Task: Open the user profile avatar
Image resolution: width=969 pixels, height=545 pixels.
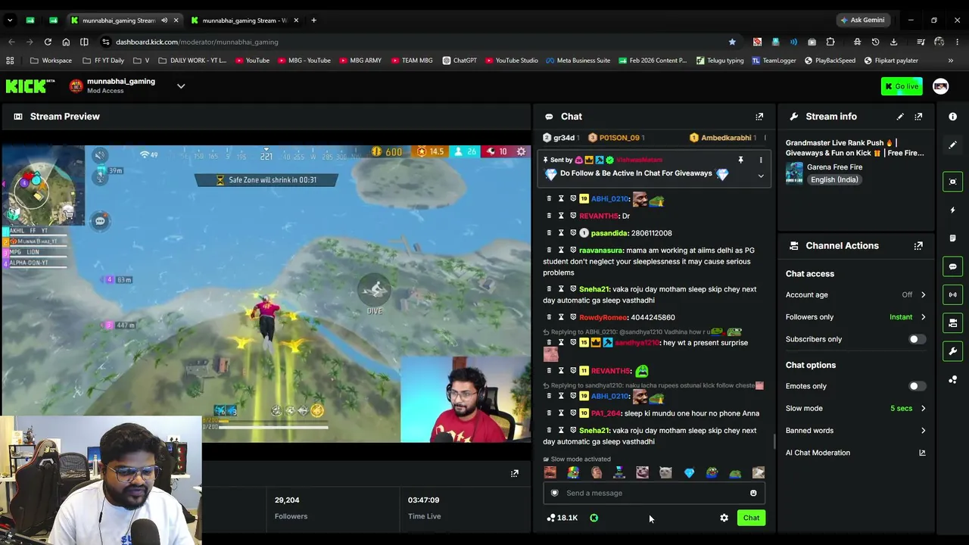Action: 940,86
